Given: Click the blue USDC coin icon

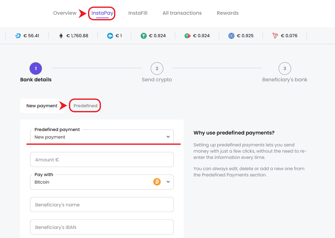Looking at the screenshot, I should coord(231,36).
